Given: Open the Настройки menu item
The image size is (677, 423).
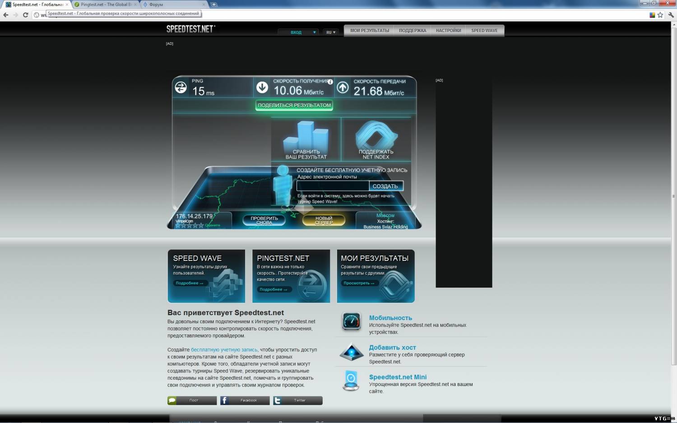Looking at the screenshot, I should point(449,31).
